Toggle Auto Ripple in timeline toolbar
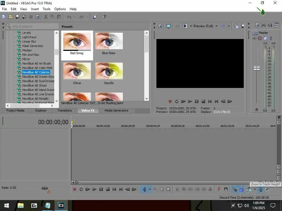The height and width of the screenshot is (211, 282). 249,189
